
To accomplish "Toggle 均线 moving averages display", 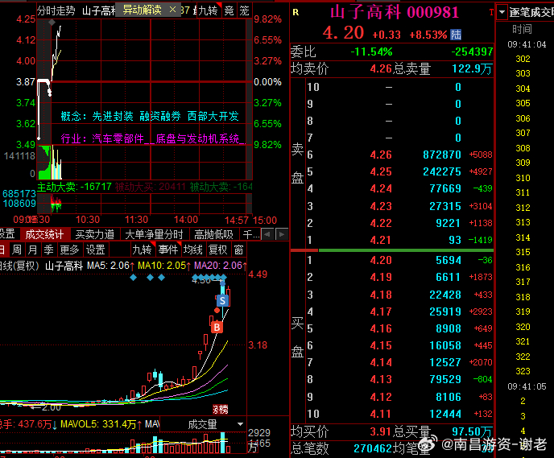I will [192, 250].
